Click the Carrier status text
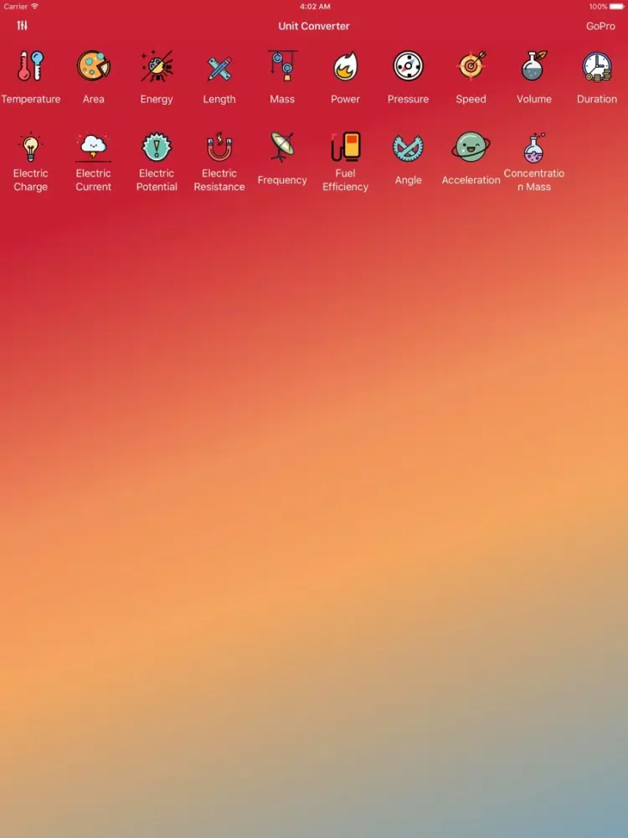 pos(15,7)
